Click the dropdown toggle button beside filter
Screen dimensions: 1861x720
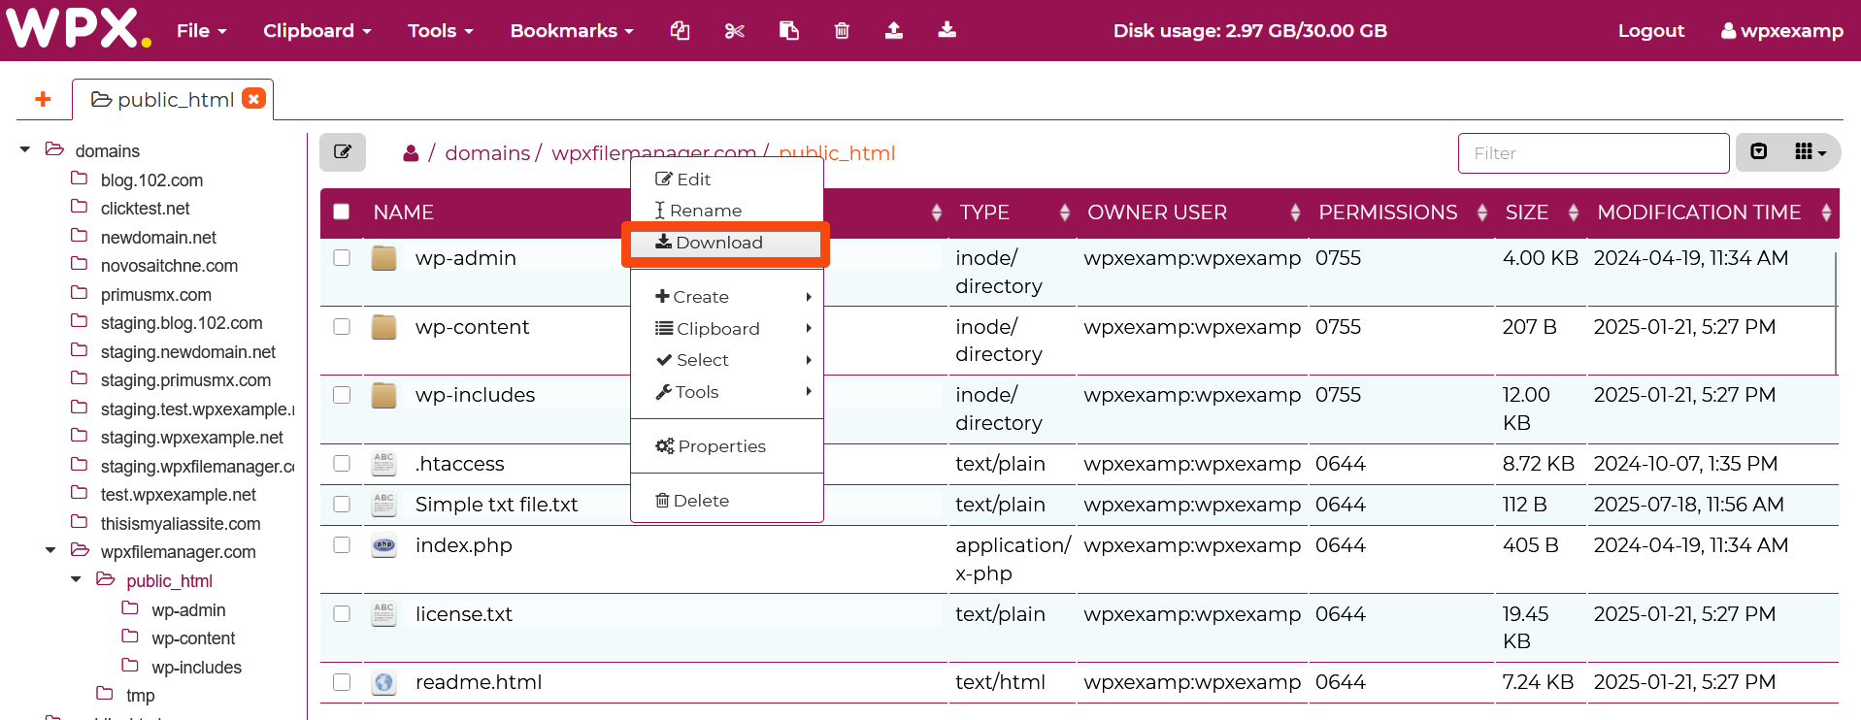[x=1758, y=151]
